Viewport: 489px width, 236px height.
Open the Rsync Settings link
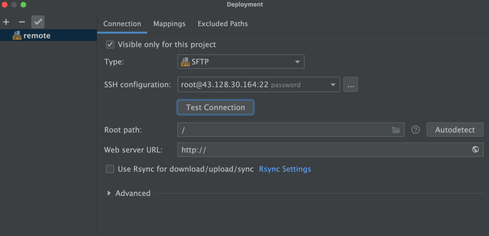coord(285,169)
